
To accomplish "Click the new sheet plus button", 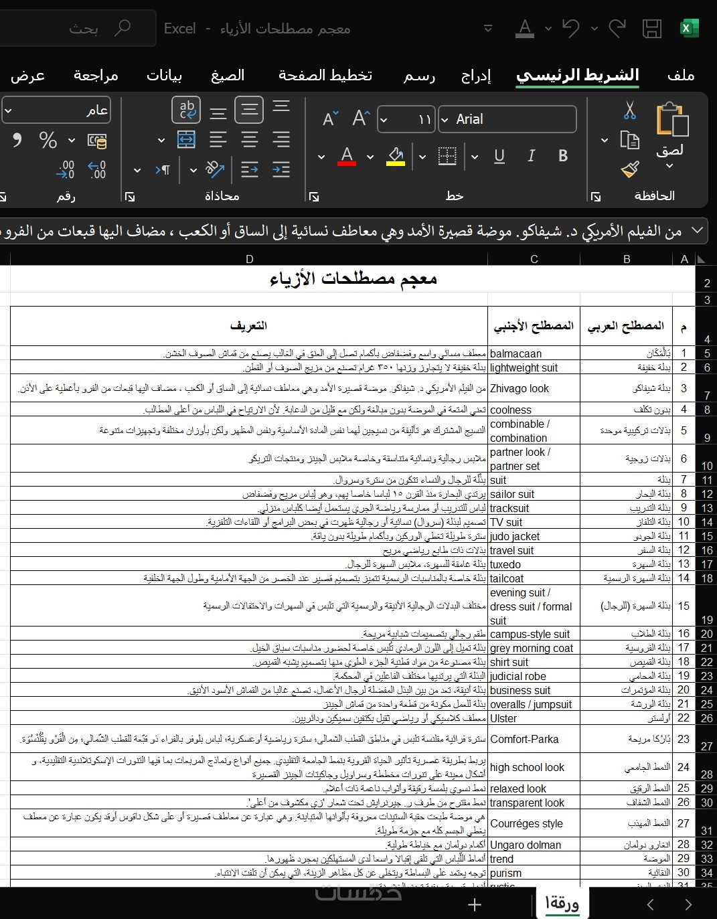I will (475, 905).
